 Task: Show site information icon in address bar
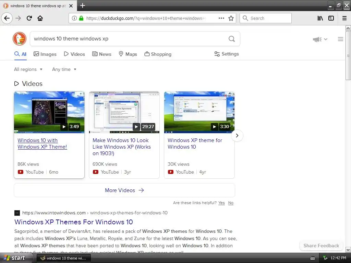pos(74,18)
